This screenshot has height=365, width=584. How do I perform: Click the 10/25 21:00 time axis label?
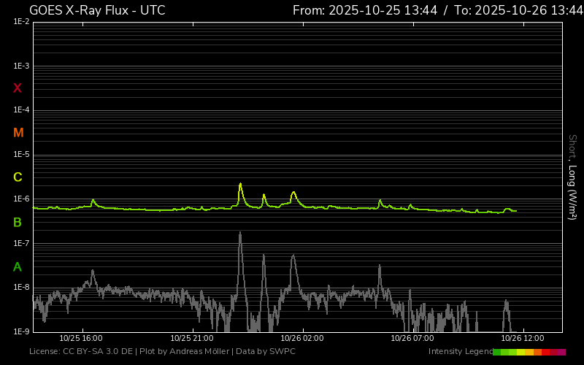191,339
